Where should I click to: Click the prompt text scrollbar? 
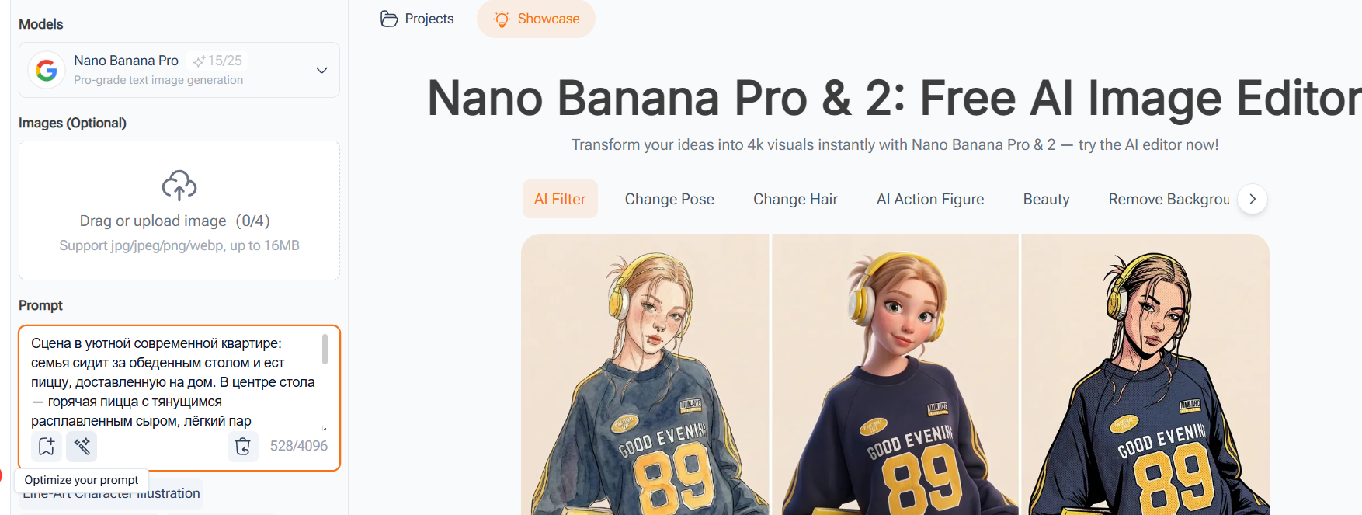click(325, 349)
